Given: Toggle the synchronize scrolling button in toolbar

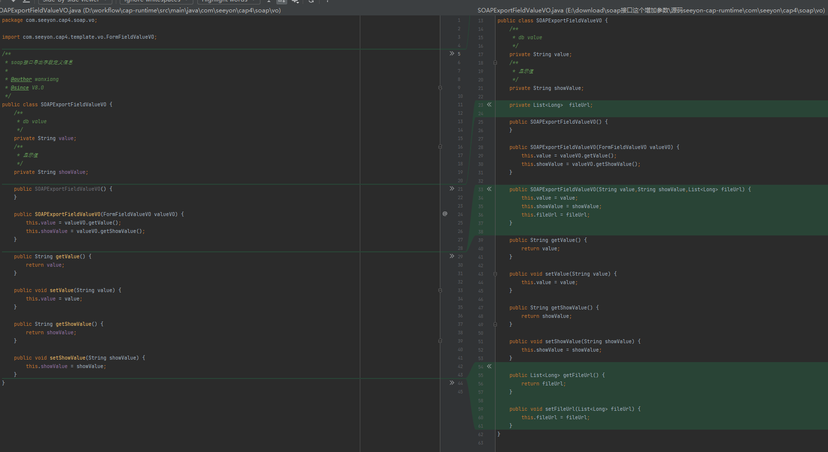Looking at the screenshot, I should coord(281,1).
